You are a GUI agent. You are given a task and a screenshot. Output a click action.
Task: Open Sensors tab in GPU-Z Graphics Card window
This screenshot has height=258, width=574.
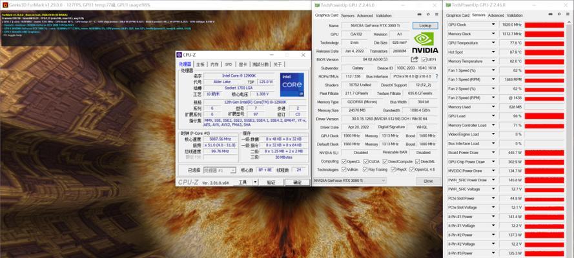(x=348, y=15)
